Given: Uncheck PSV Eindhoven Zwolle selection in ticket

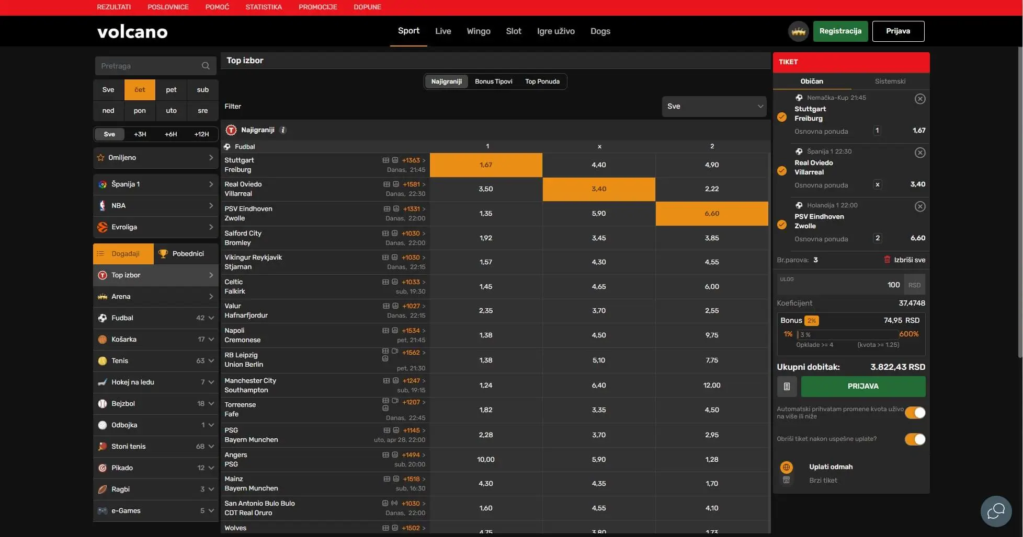Looking at the screenshot, I should (x=782, y=225).
